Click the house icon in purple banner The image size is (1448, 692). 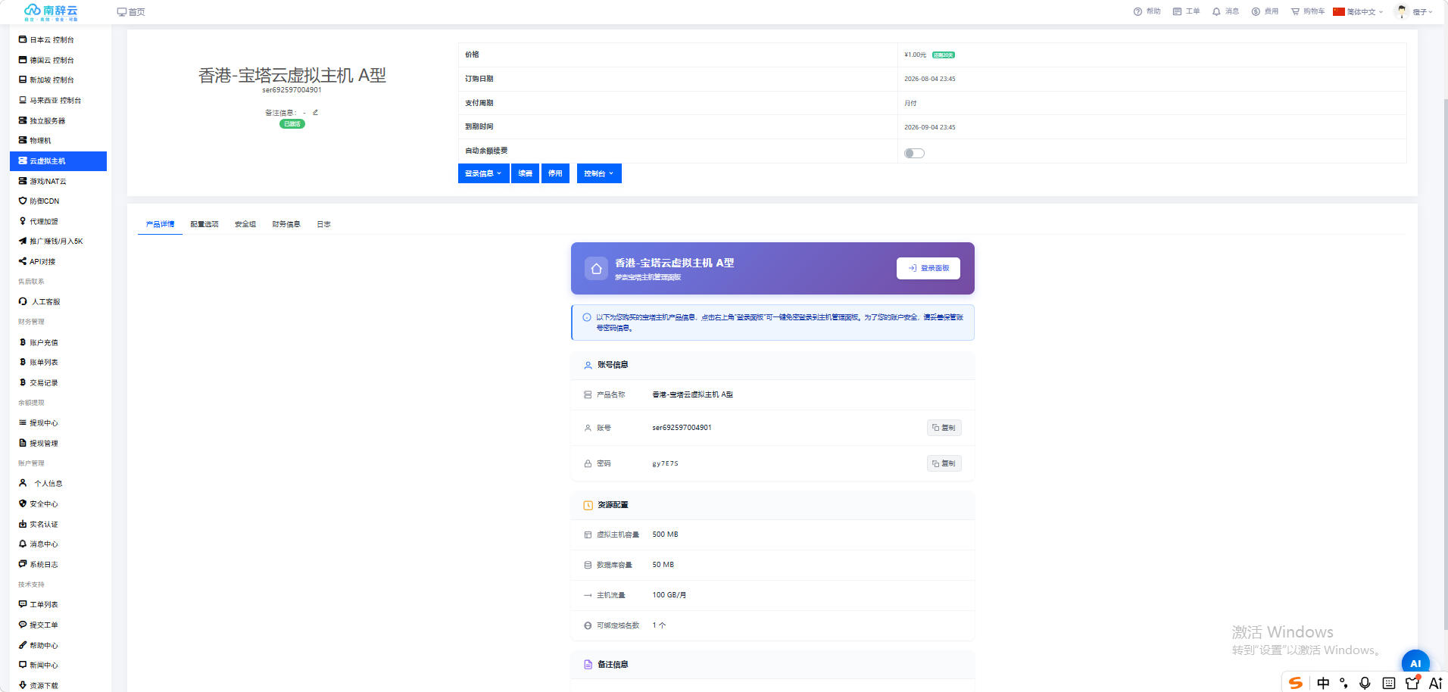point(596,268)
